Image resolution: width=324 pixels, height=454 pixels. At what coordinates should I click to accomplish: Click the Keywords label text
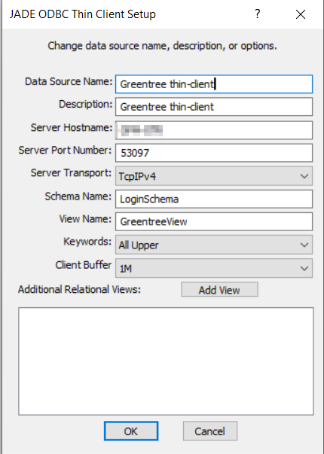pos(87,242)
